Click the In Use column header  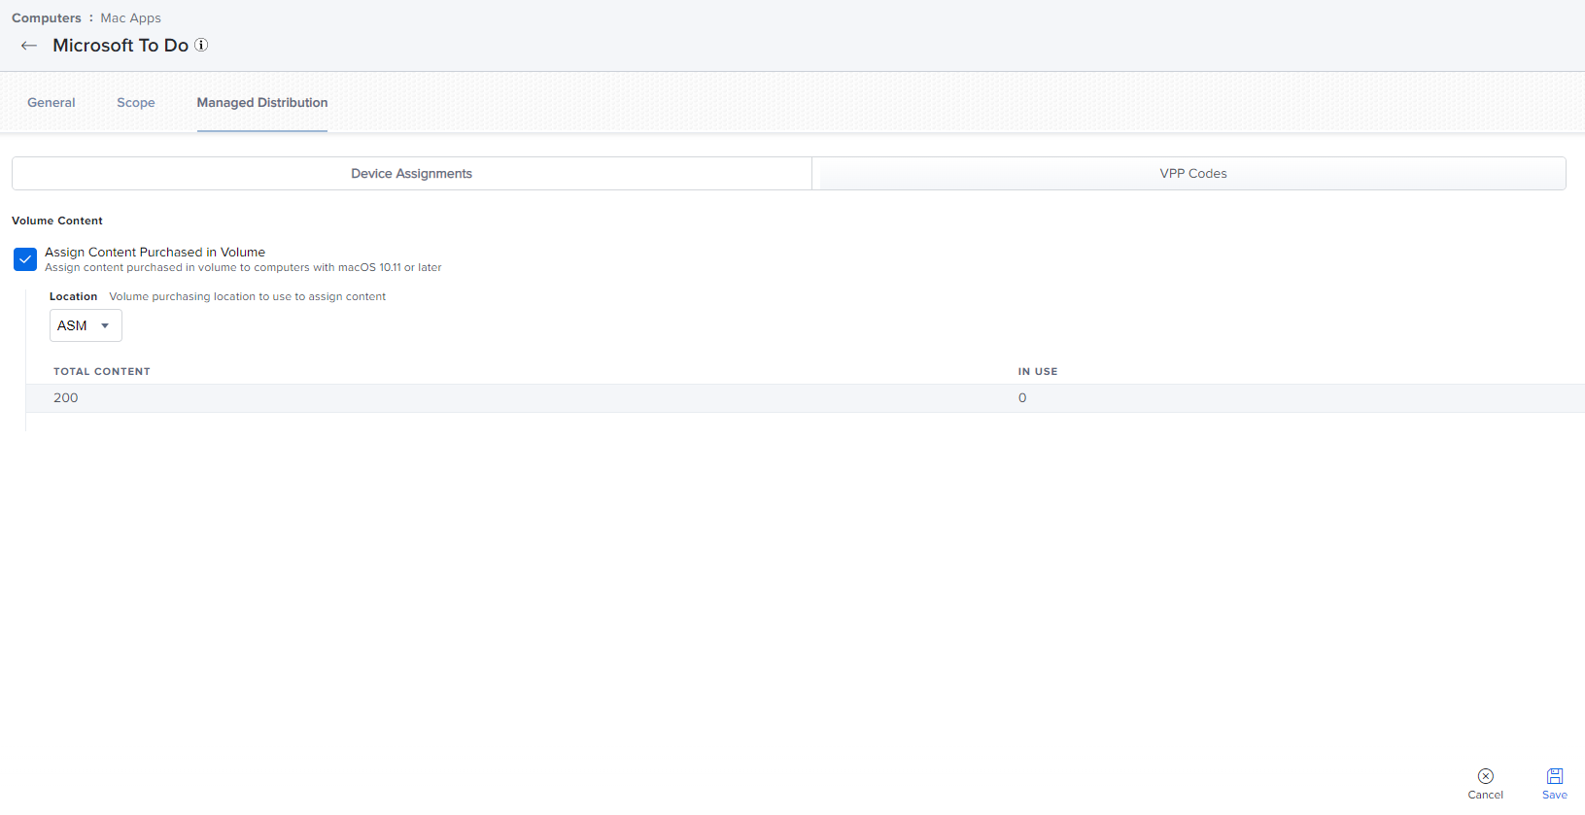(1038, 371)
